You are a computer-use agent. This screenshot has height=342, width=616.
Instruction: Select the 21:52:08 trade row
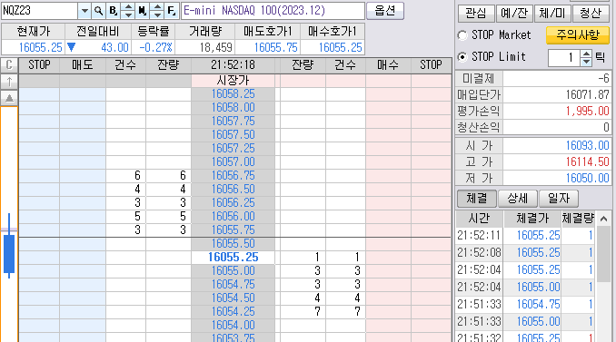(525, 252)
